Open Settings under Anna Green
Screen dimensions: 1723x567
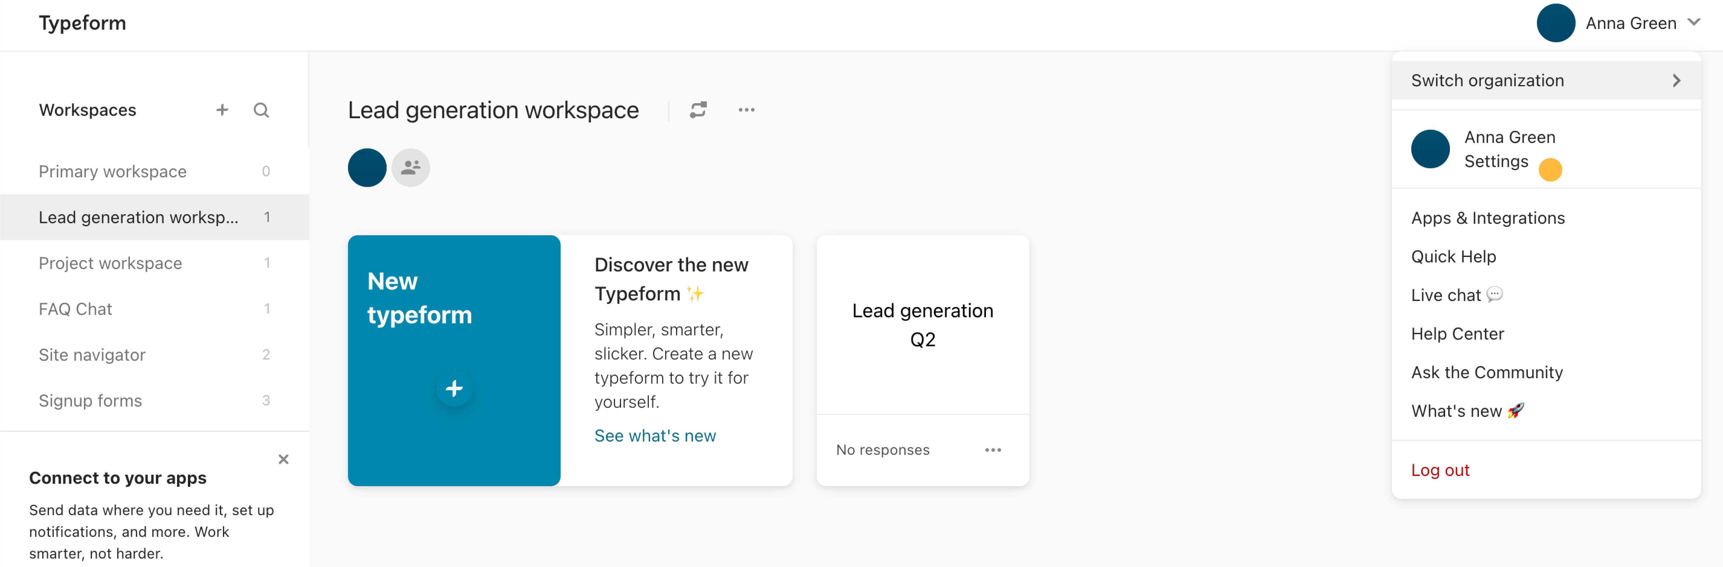click(1496, 162)
